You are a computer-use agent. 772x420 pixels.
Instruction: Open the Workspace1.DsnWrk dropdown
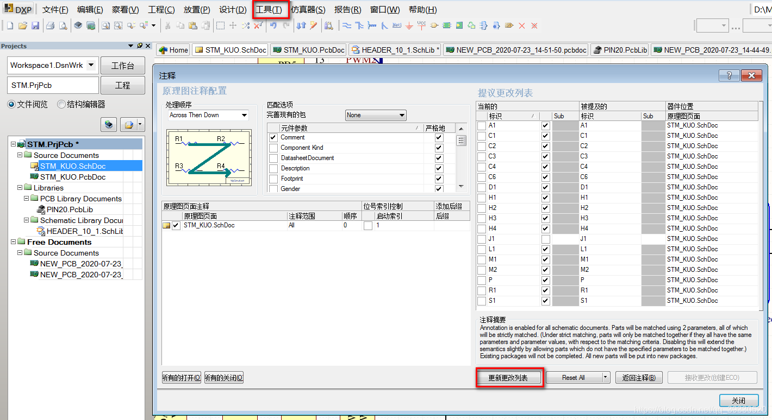tap(91, 65)
